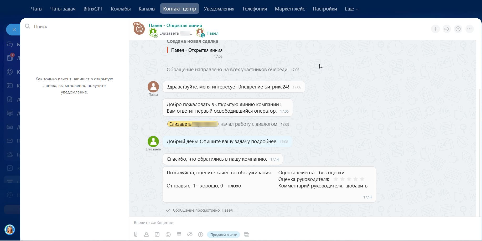Screen dimensions: 482x241
Task: Click the slash command icon in message toolbar
Action: 157,234
